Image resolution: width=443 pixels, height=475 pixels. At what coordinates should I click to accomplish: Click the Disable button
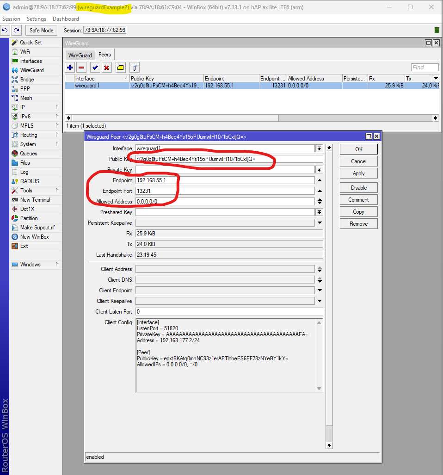point(358,187)
